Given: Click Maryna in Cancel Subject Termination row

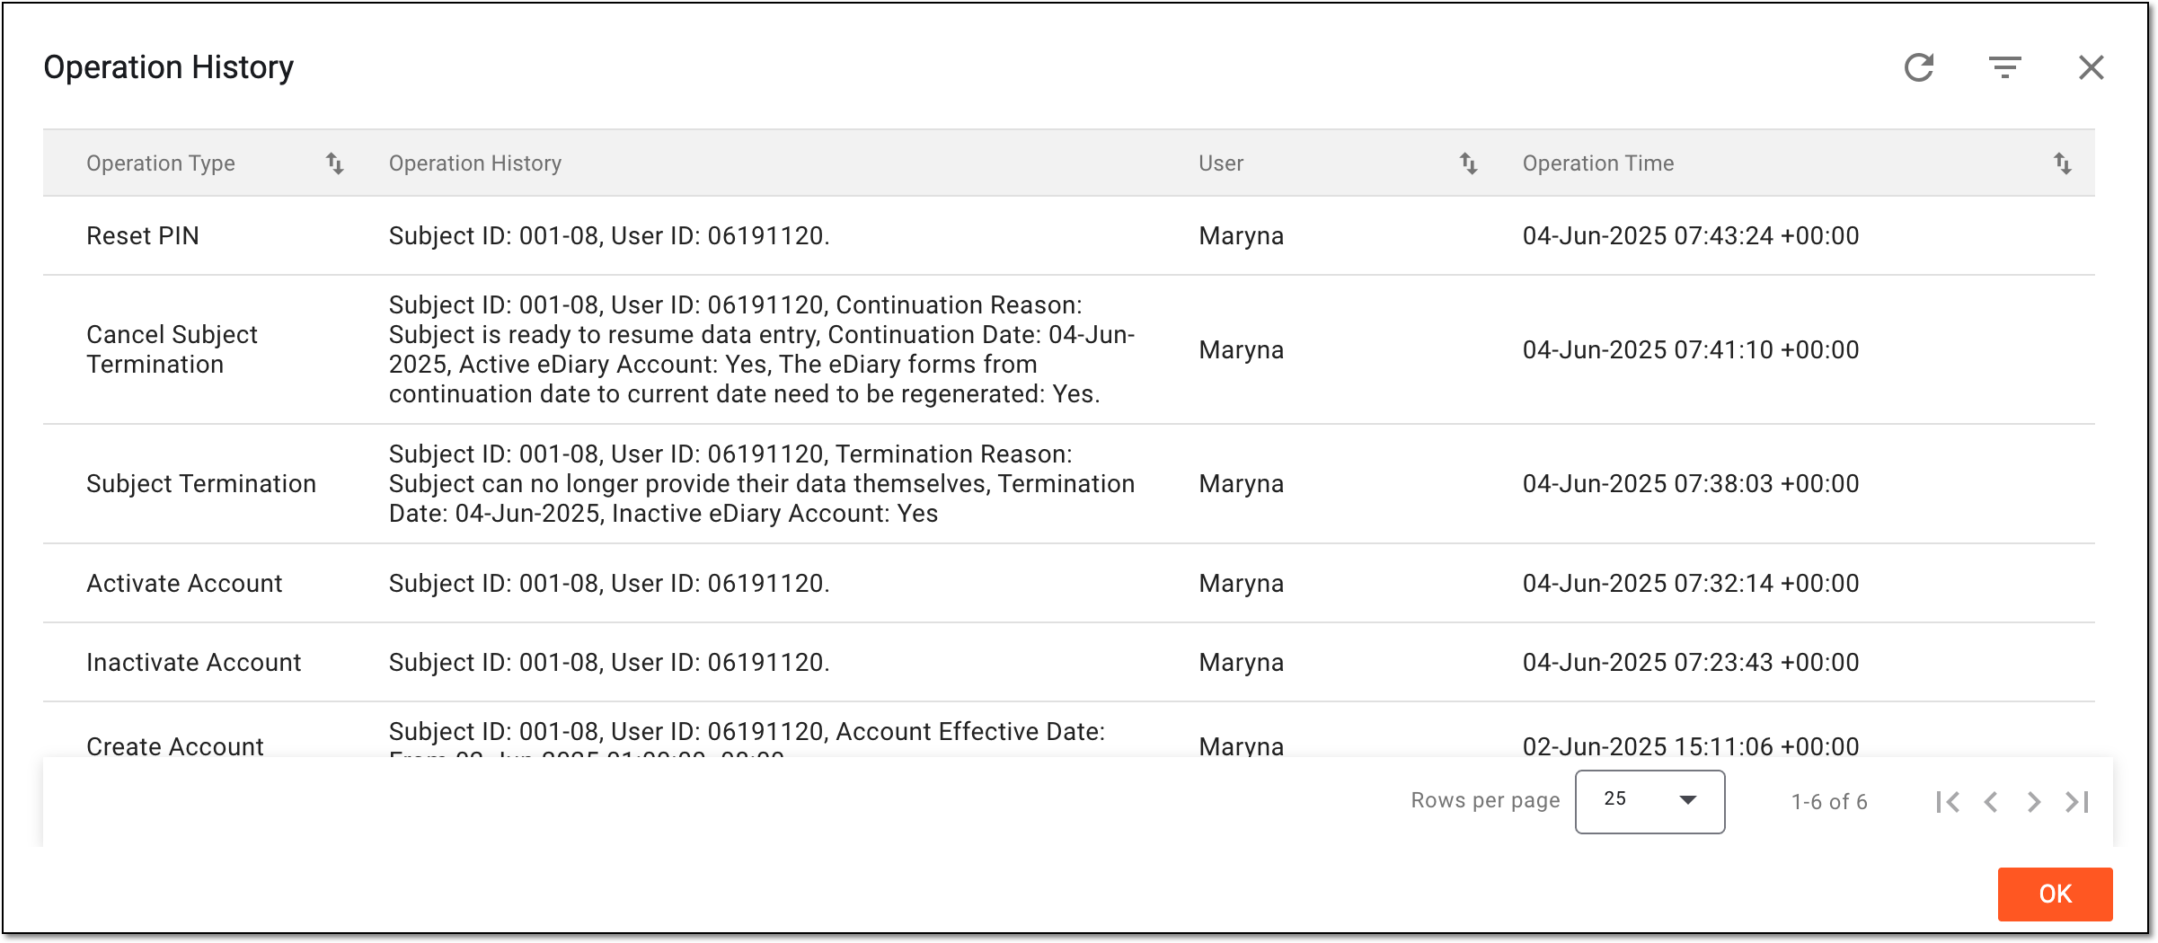Looking at the screenshot, I should pos(1242,349).
